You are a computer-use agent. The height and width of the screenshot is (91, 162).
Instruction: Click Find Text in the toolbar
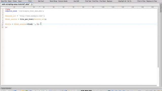click(x=88, y=1)
